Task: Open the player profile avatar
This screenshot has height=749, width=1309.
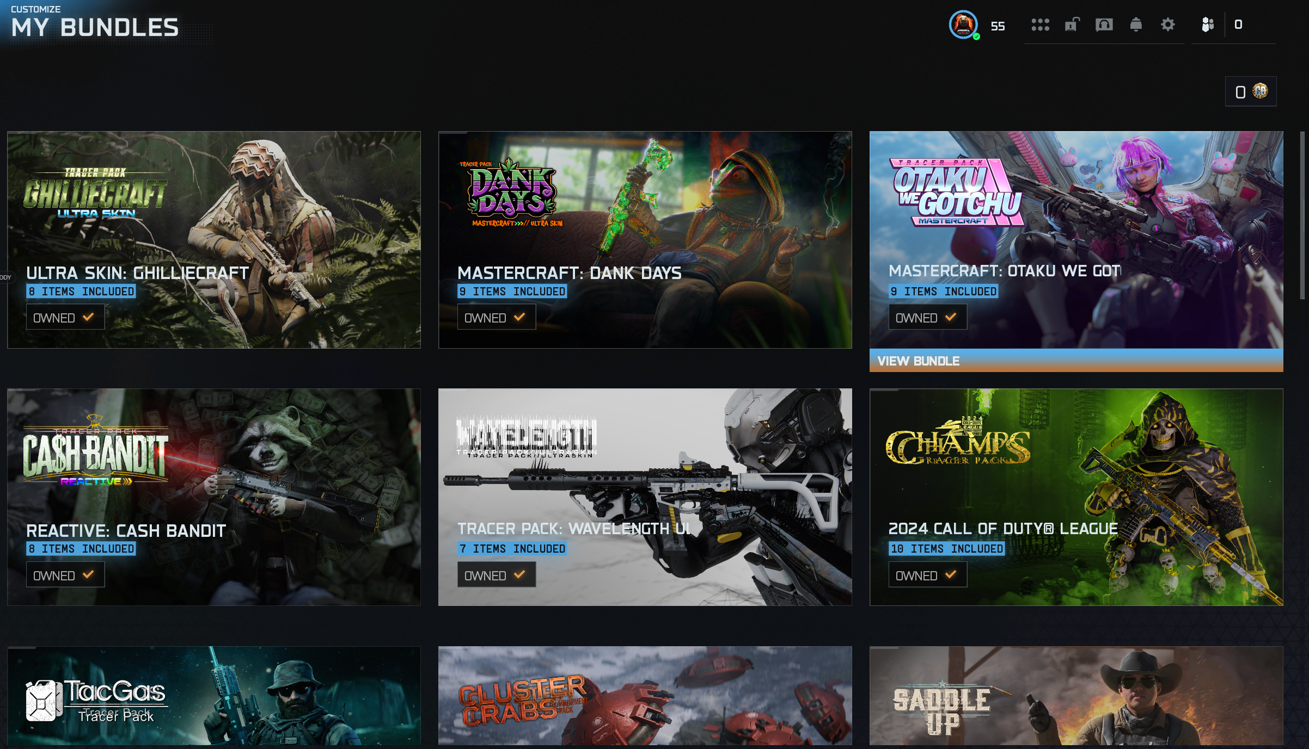Action: coord(963,25)
